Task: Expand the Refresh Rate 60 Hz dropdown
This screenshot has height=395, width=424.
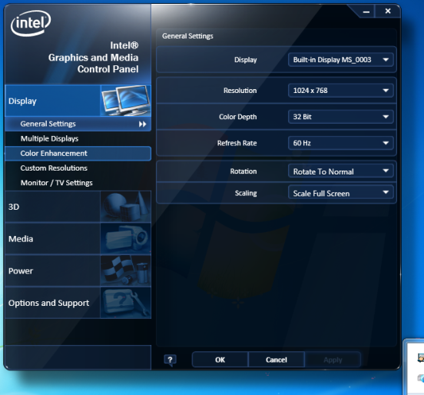Action: click(341, 143)
